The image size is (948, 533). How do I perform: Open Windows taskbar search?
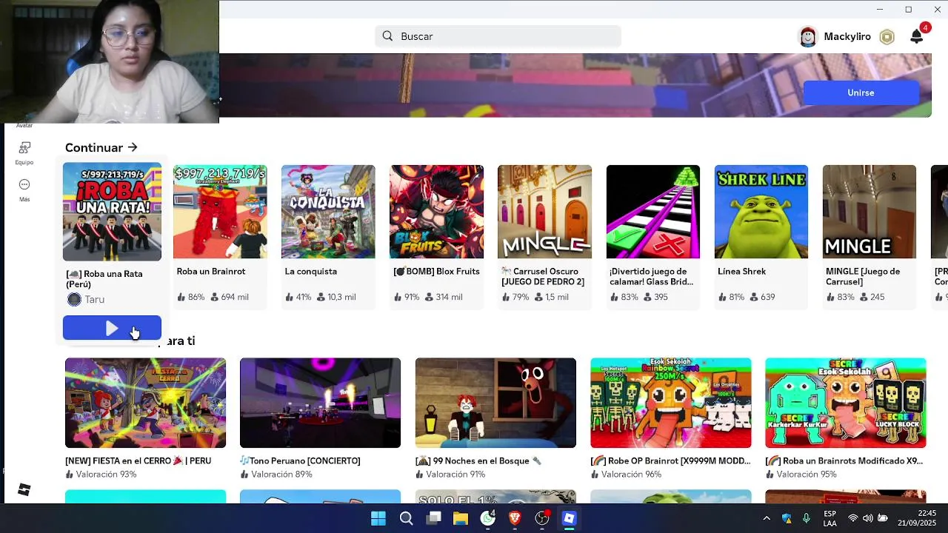tap(406, 518)
